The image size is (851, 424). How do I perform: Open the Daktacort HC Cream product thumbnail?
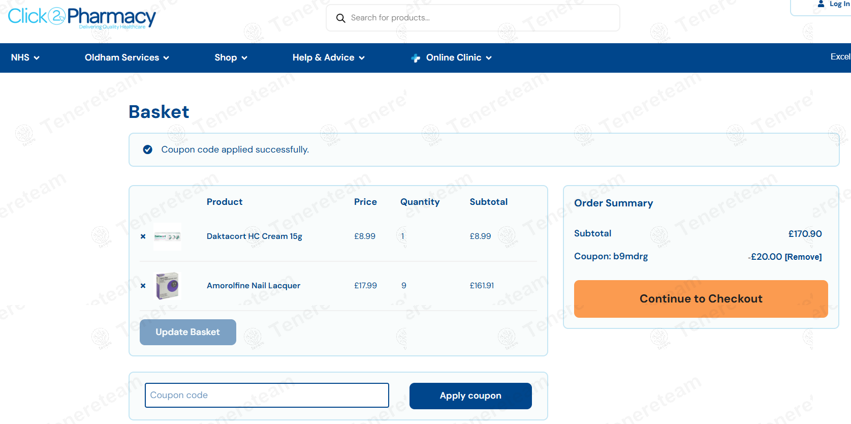tap(167, 236)
